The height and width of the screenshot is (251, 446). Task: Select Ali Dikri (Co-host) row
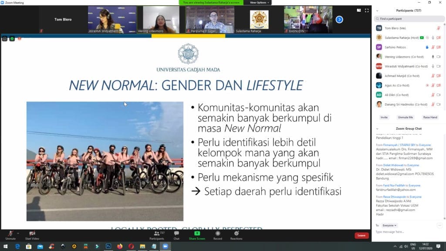click(x=409, y=95)
